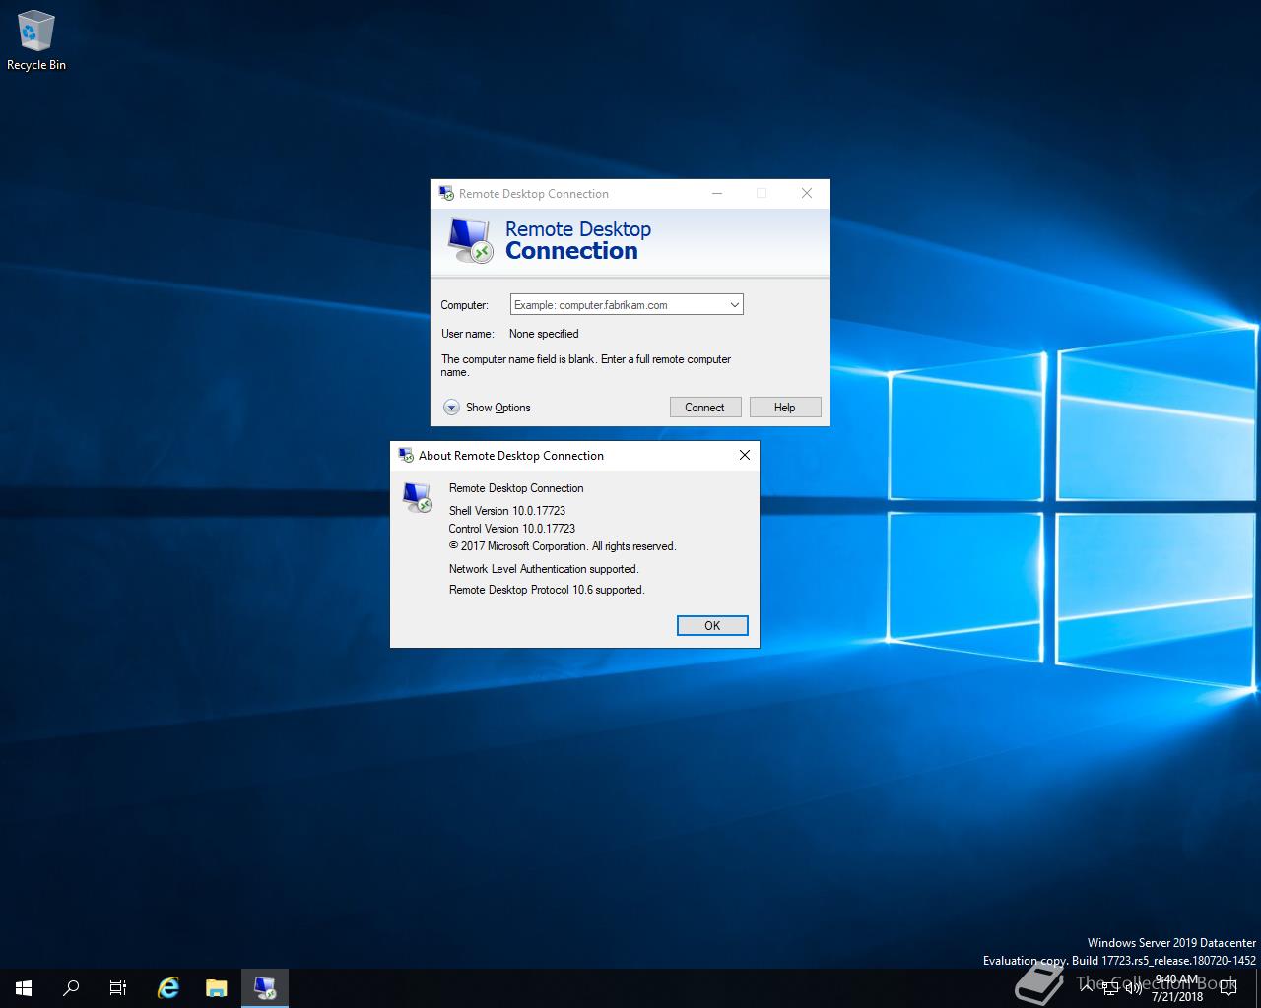Click the 'computer name field is blank' message

[586, 365]
